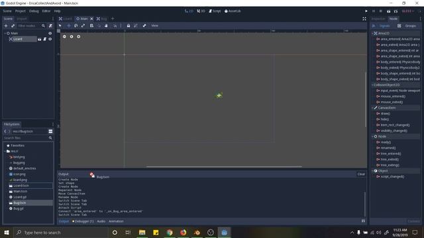Expand bottom panel toggle icon
Viewport: 424px width, 238px height.
[x=363, y=221]
